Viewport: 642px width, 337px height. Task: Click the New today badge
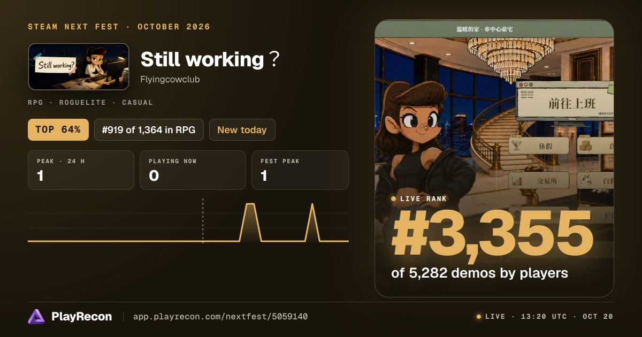point(242,129)
